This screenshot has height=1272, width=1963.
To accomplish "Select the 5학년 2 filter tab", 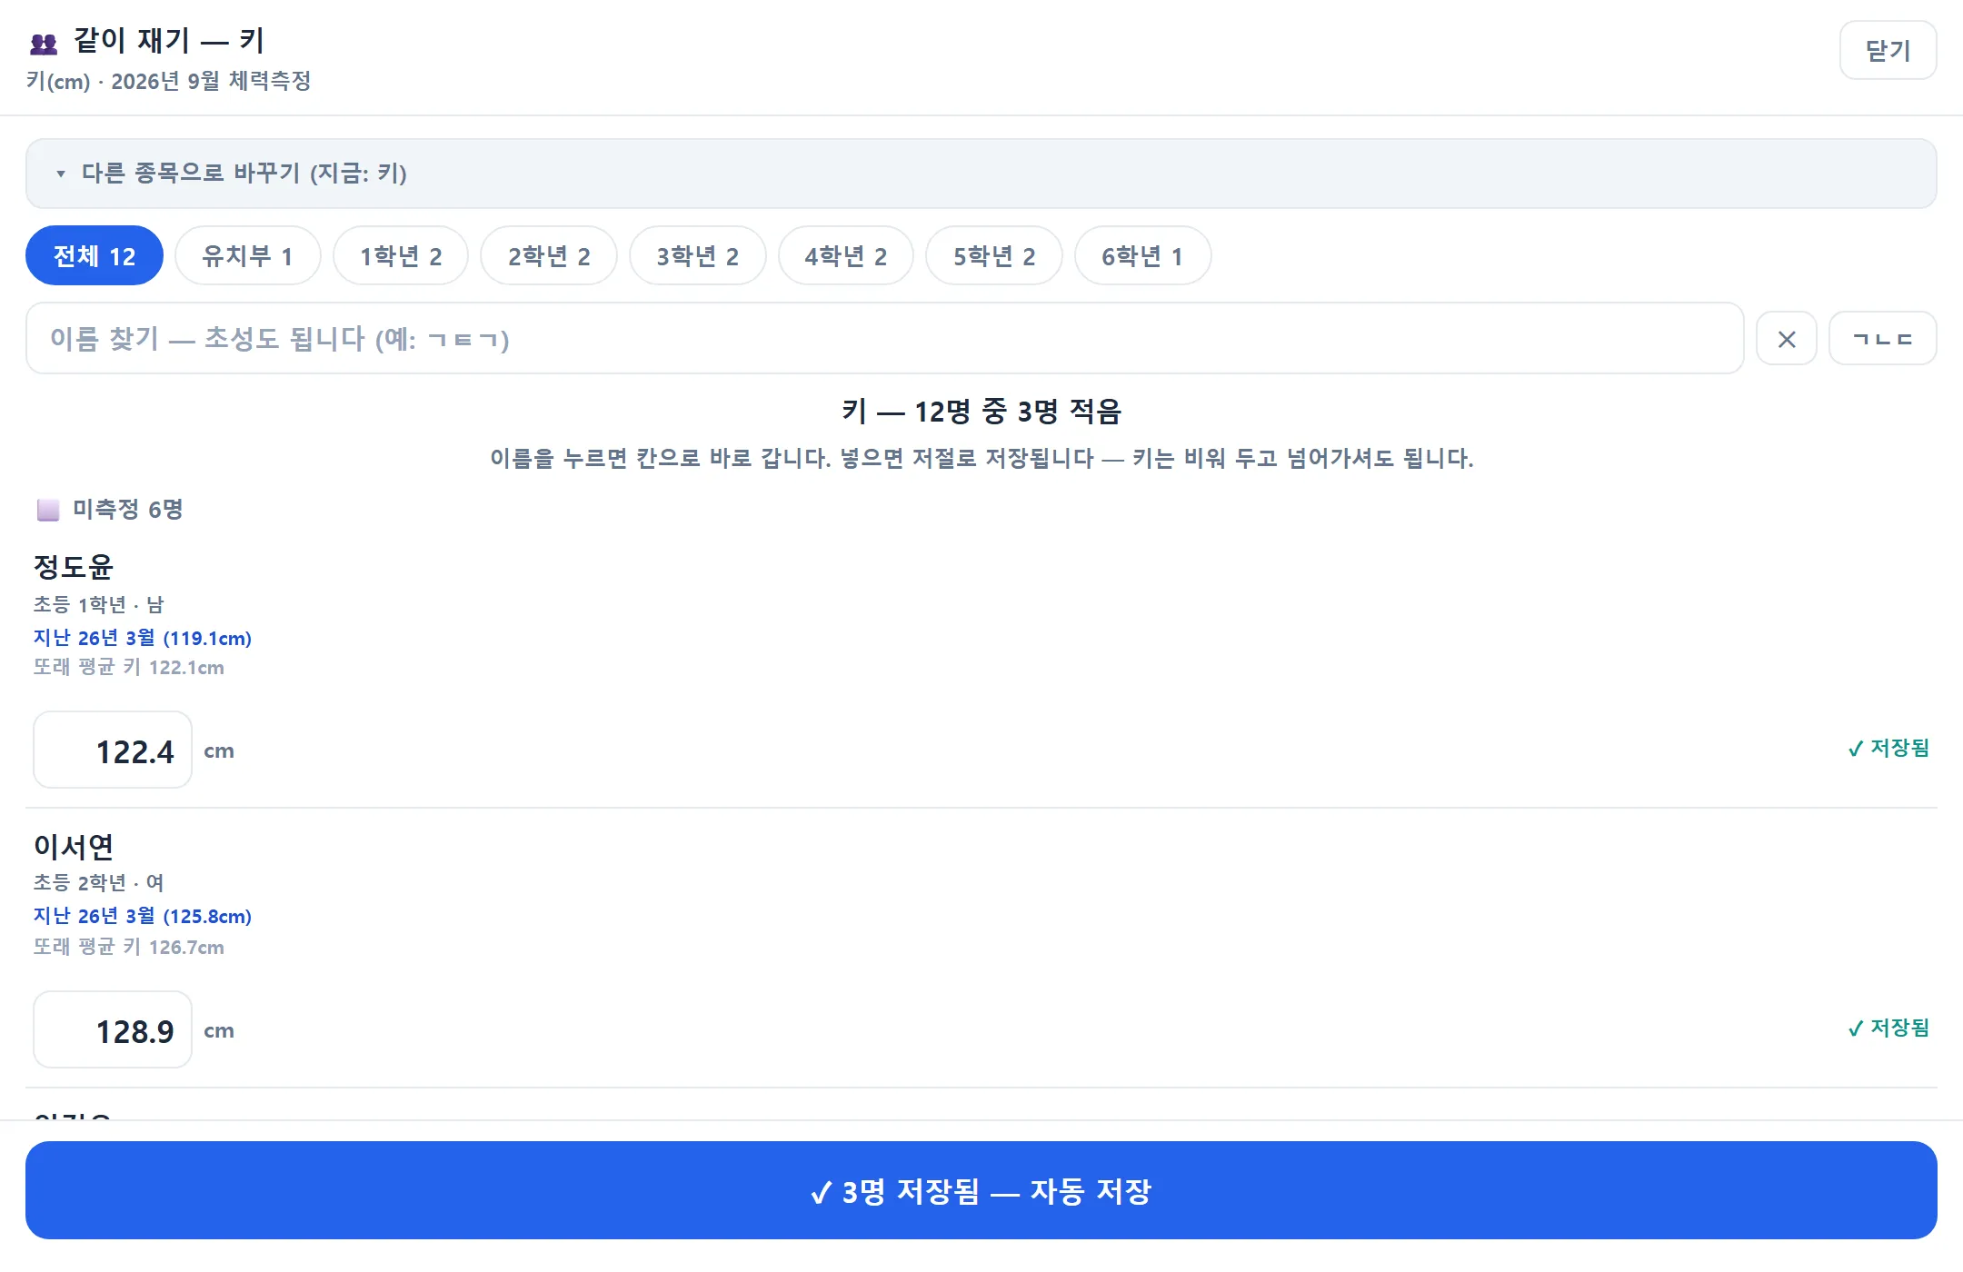I will point(994,256).
